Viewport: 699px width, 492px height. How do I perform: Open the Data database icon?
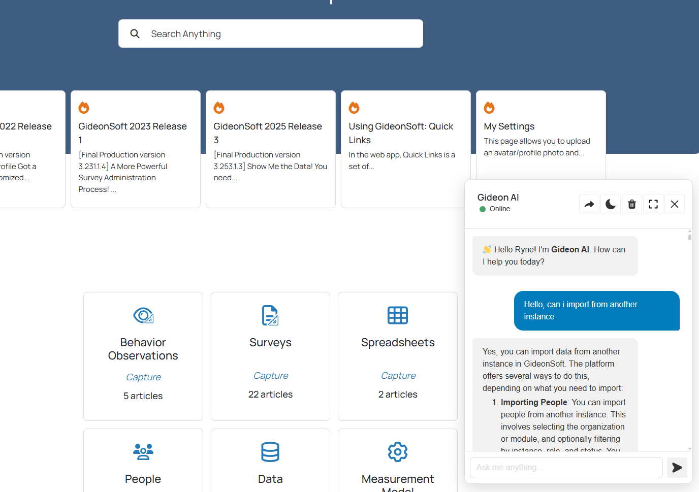click(270, 451)
